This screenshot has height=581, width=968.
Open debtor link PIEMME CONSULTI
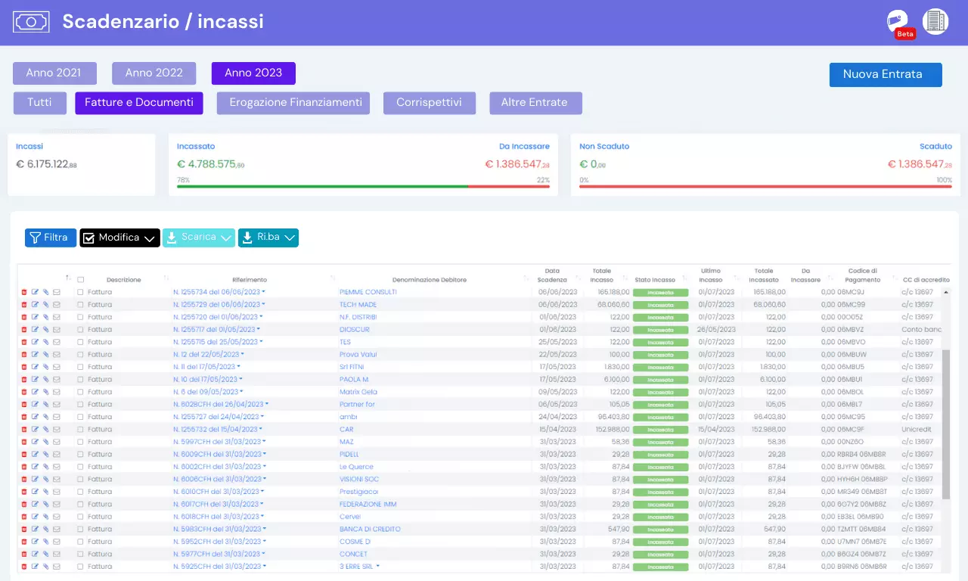(368, 292)
